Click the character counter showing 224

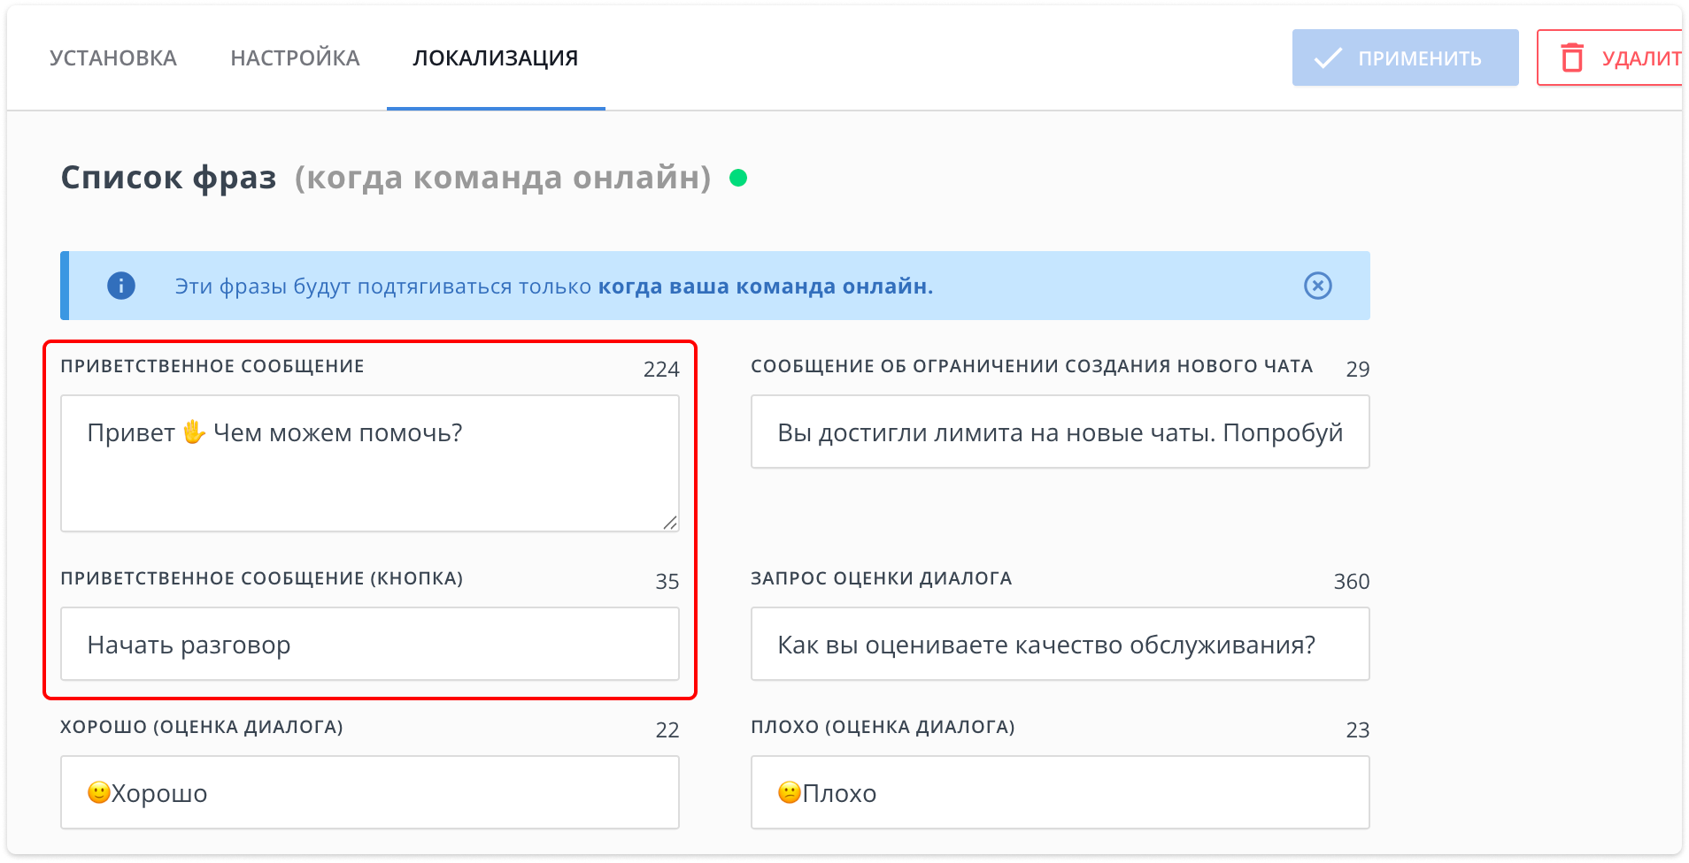[662, 370]
